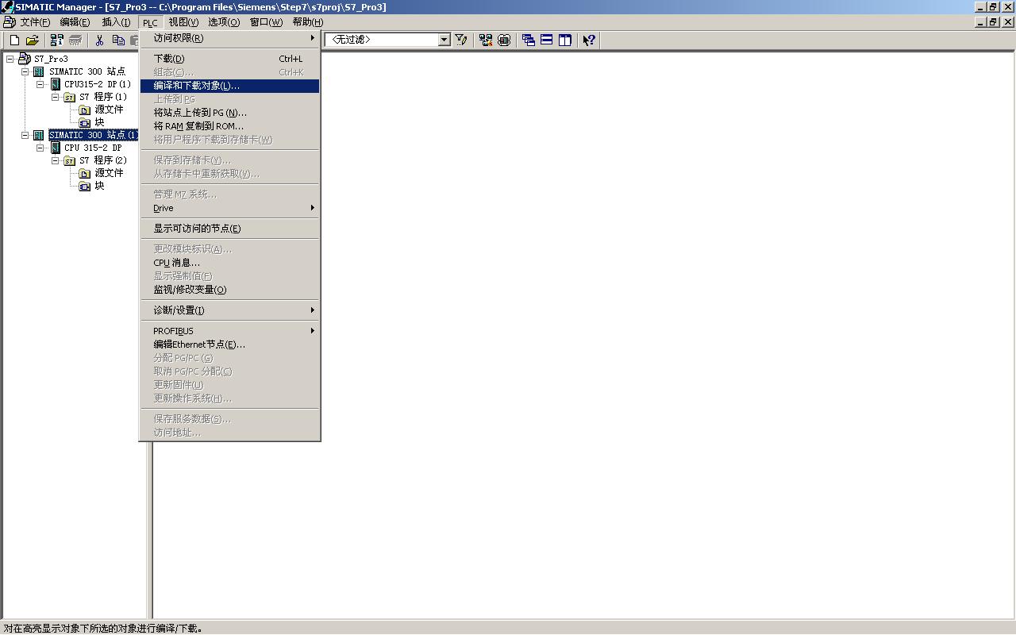Click the context Help arrow icon
Viewport: 1016px width, 635px height.
point(589,40)
